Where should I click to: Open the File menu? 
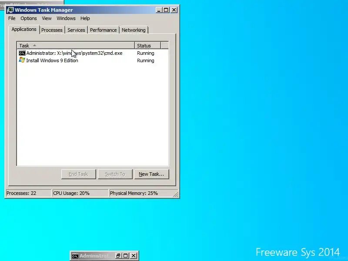(12, 18)
